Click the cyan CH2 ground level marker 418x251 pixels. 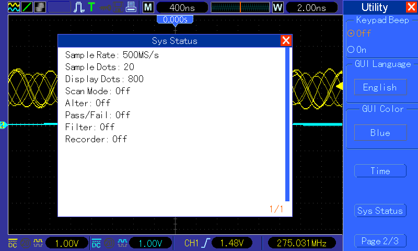(x=4, y=125)
